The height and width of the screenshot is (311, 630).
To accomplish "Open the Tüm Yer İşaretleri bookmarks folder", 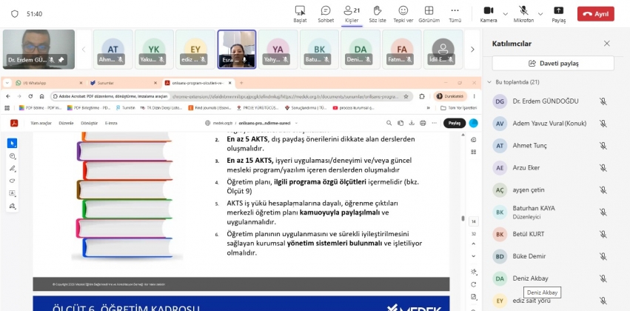I will point(458,107).
